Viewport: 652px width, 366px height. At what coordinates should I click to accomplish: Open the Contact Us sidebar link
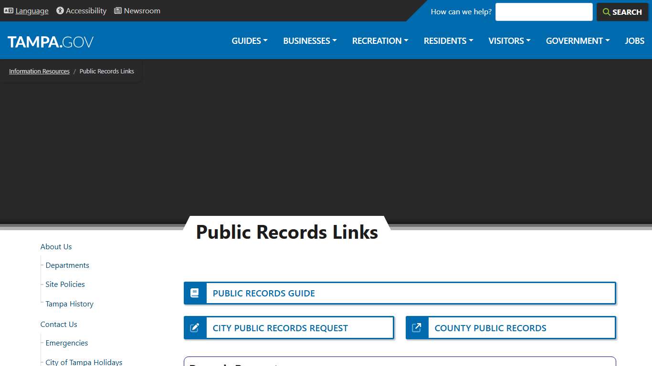58,324
